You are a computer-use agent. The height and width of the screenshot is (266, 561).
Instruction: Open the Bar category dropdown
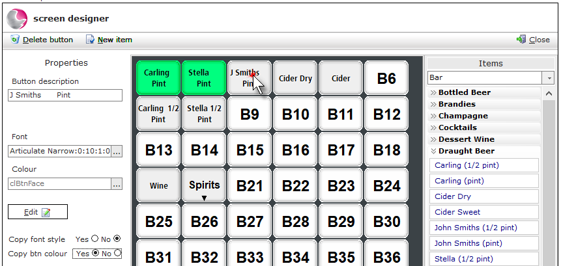point(549,77)
